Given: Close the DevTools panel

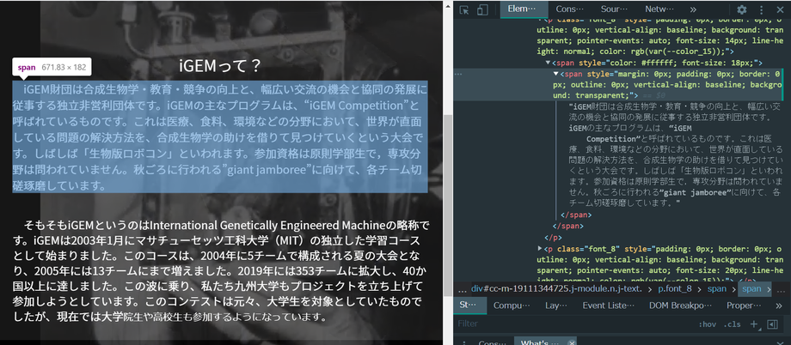Looking at the screenshot, I should (780, 9).
